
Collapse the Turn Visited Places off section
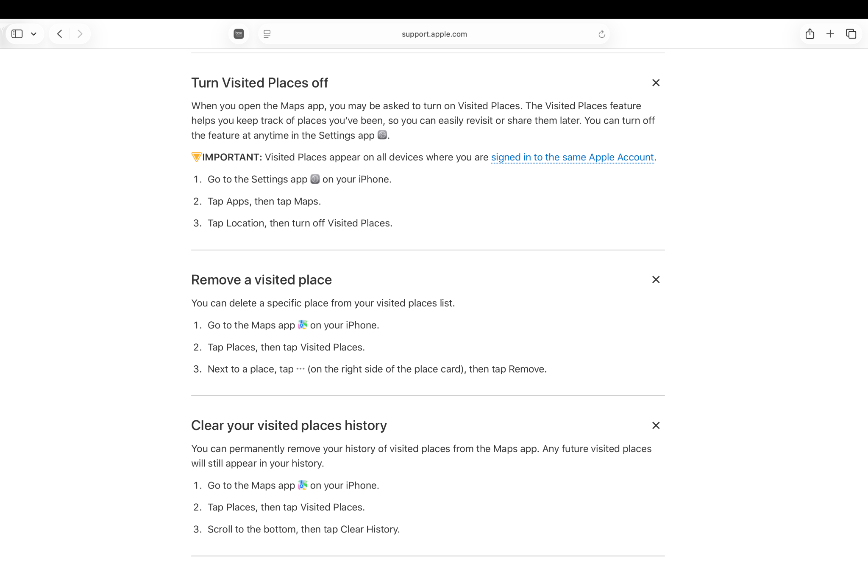point(656,83)
